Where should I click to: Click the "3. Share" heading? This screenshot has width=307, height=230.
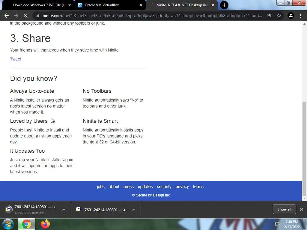pyautogui.click(x=30, y=38)
